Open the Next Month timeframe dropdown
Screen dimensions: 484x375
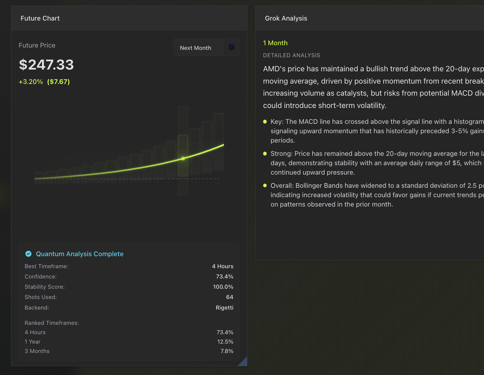(206, 48)
